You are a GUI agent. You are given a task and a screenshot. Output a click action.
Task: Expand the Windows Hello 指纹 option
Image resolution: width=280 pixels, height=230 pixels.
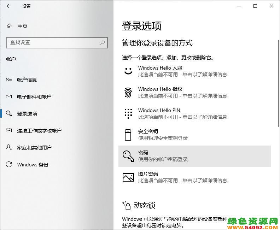point(195,93)
